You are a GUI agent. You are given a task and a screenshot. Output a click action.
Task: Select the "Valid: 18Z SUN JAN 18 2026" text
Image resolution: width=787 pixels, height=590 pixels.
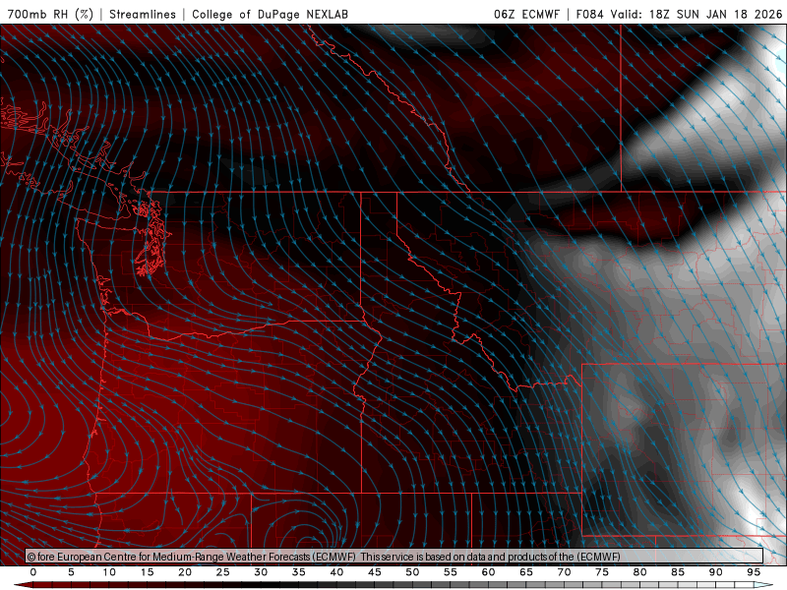click(696, 14)
